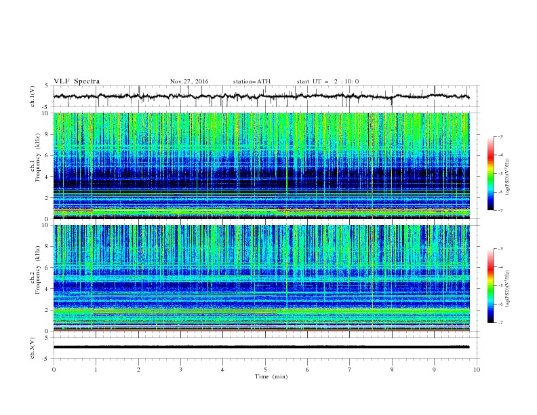537x415 pixels.
Task: Click the 'VLF Spectra' title text
Action: click(77, 81)
